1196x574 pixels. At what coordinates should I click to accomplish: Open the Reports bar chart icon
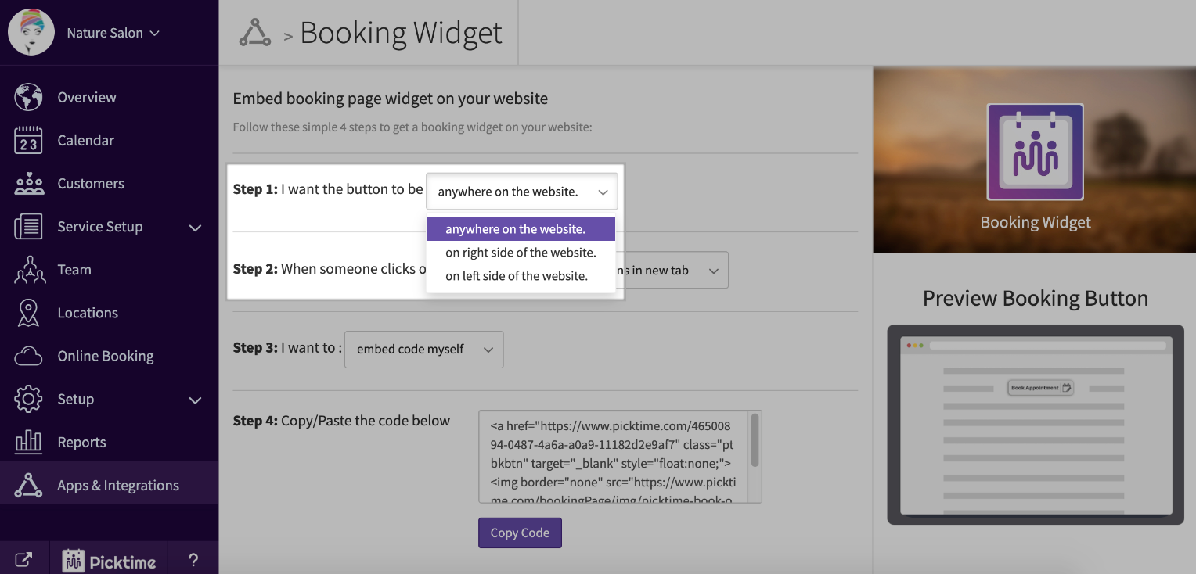[28, 443]
